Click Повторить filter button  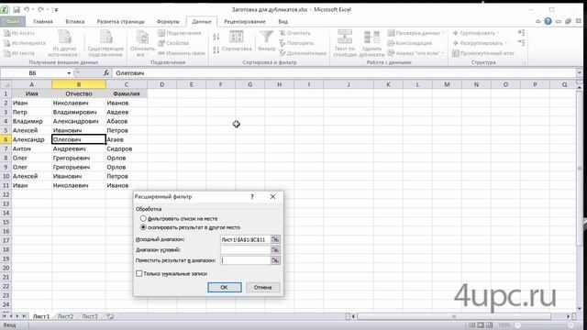(297, 43)
